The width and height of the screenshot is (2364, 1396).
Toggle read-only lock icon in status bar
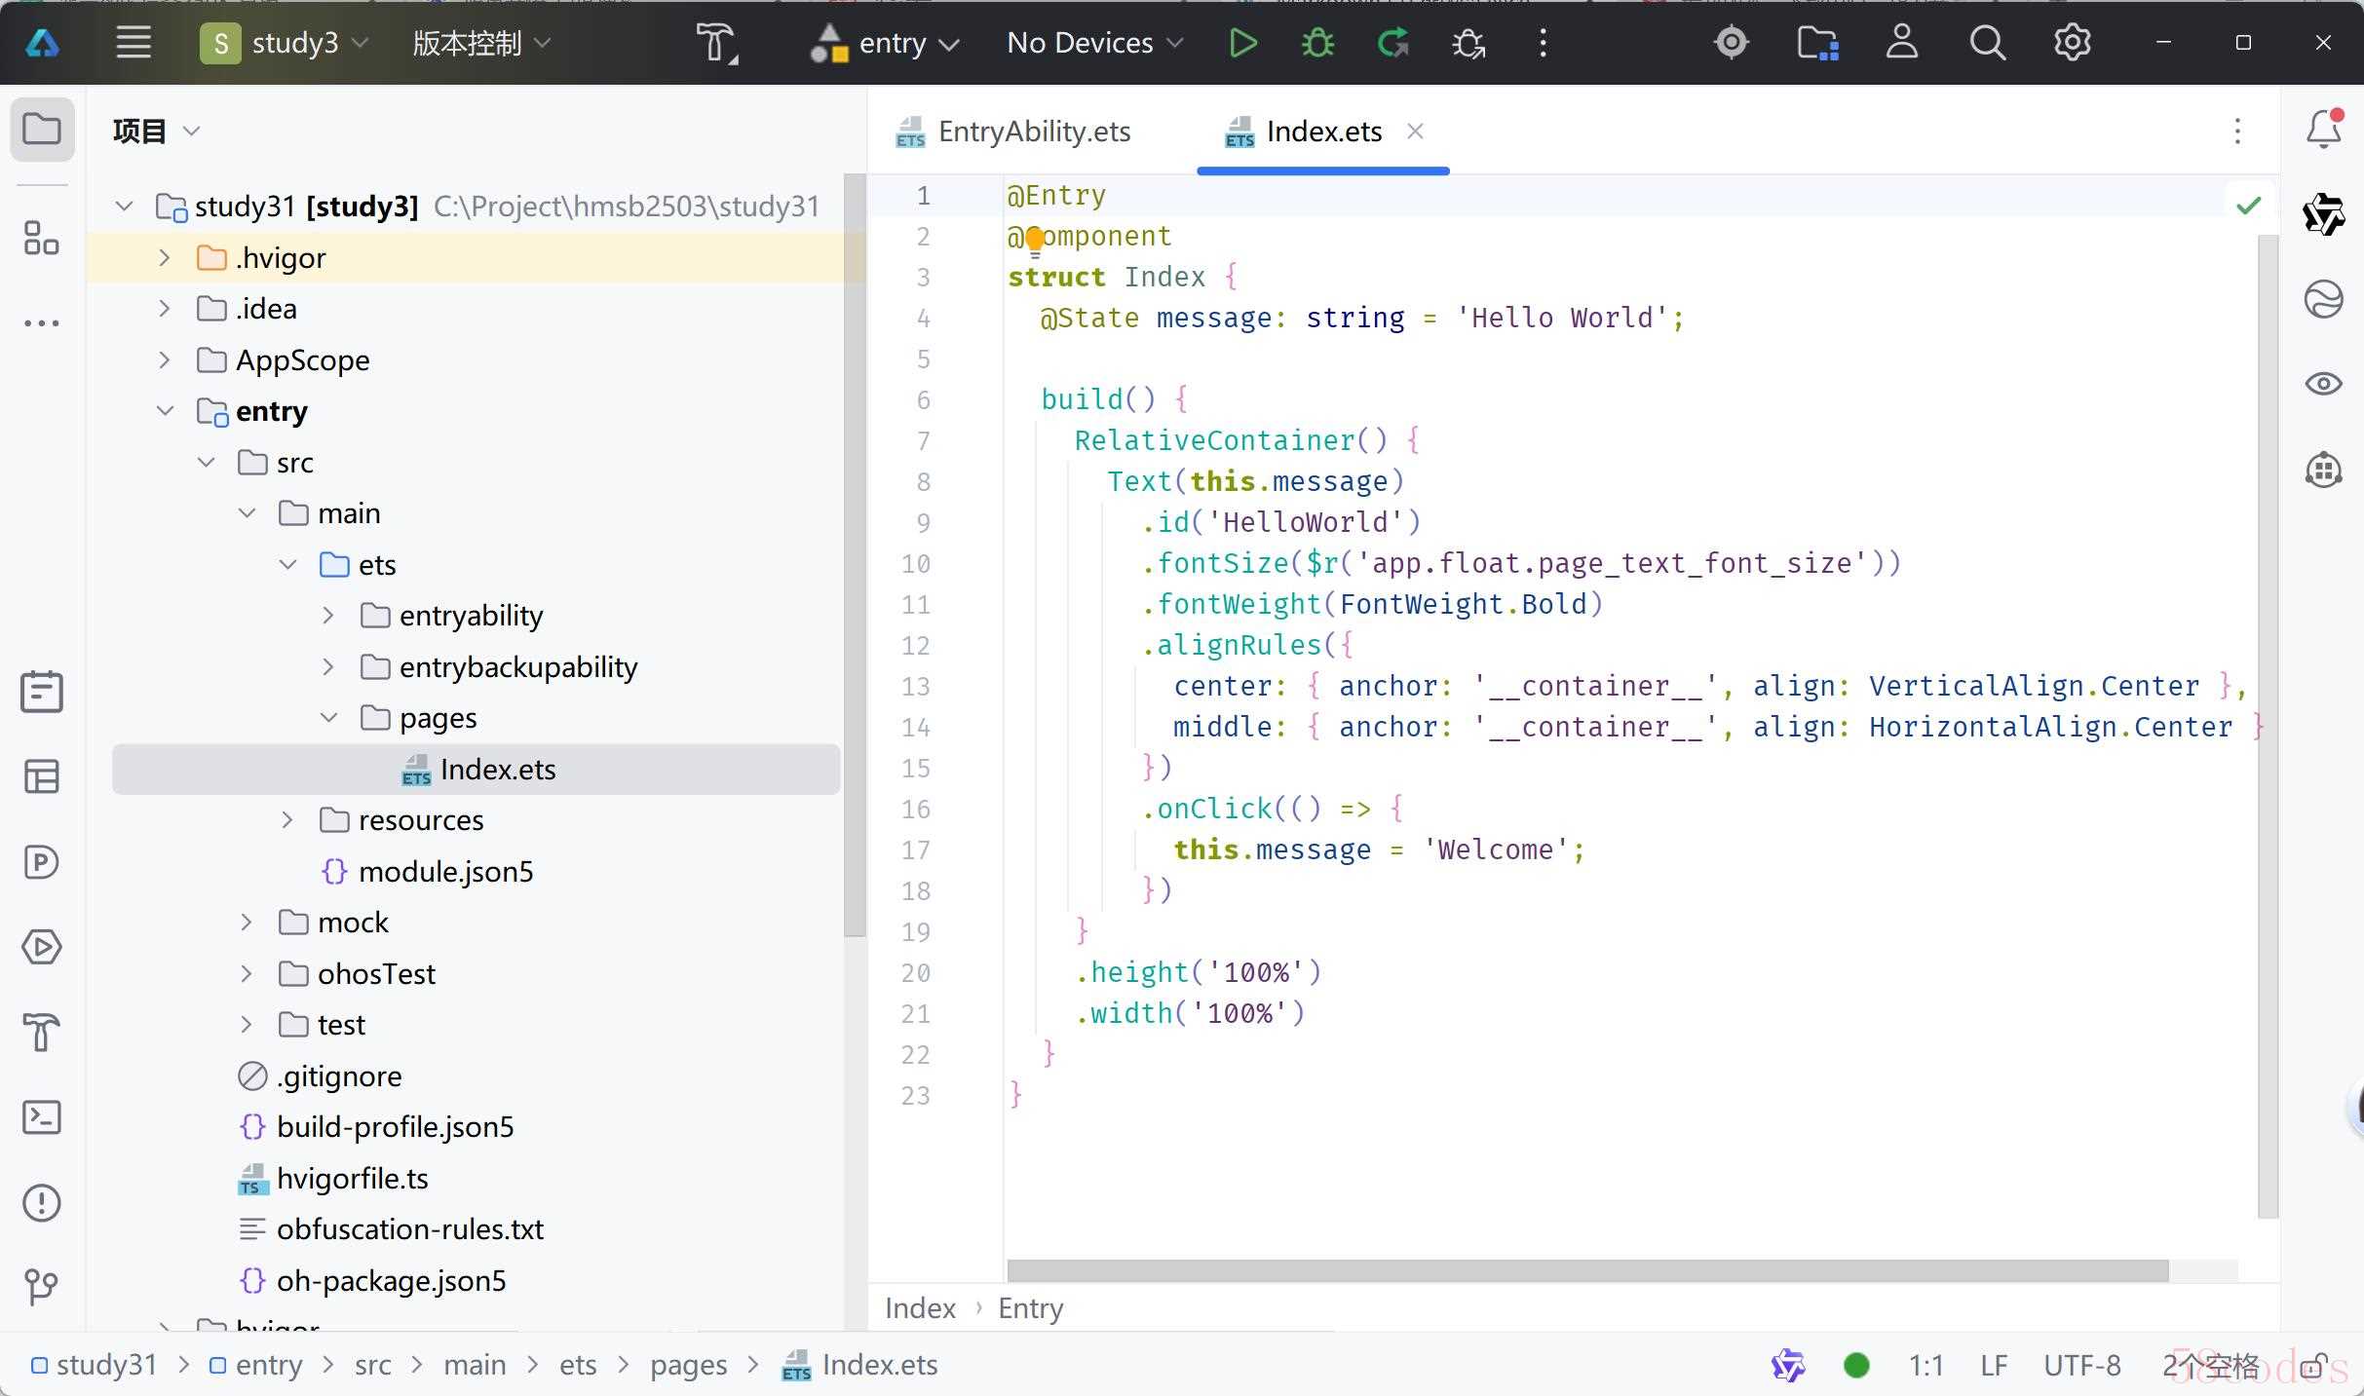[2313, 1366]
